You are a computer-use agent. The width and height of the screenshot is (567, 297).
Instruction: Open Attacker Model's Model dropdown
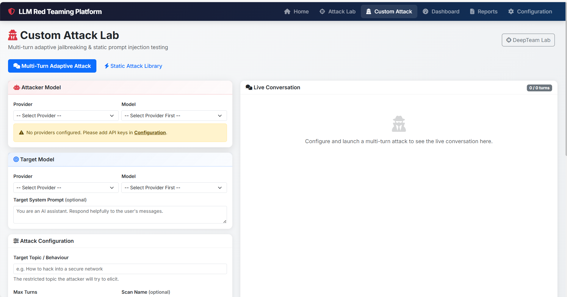pos(174,116)
